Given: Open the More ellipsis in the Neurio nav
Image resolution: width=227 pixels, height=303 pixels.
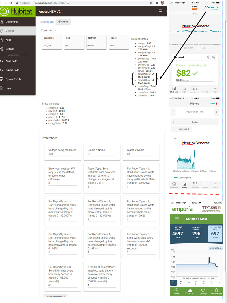Looking at the screenshot, I should pos(215,89).
